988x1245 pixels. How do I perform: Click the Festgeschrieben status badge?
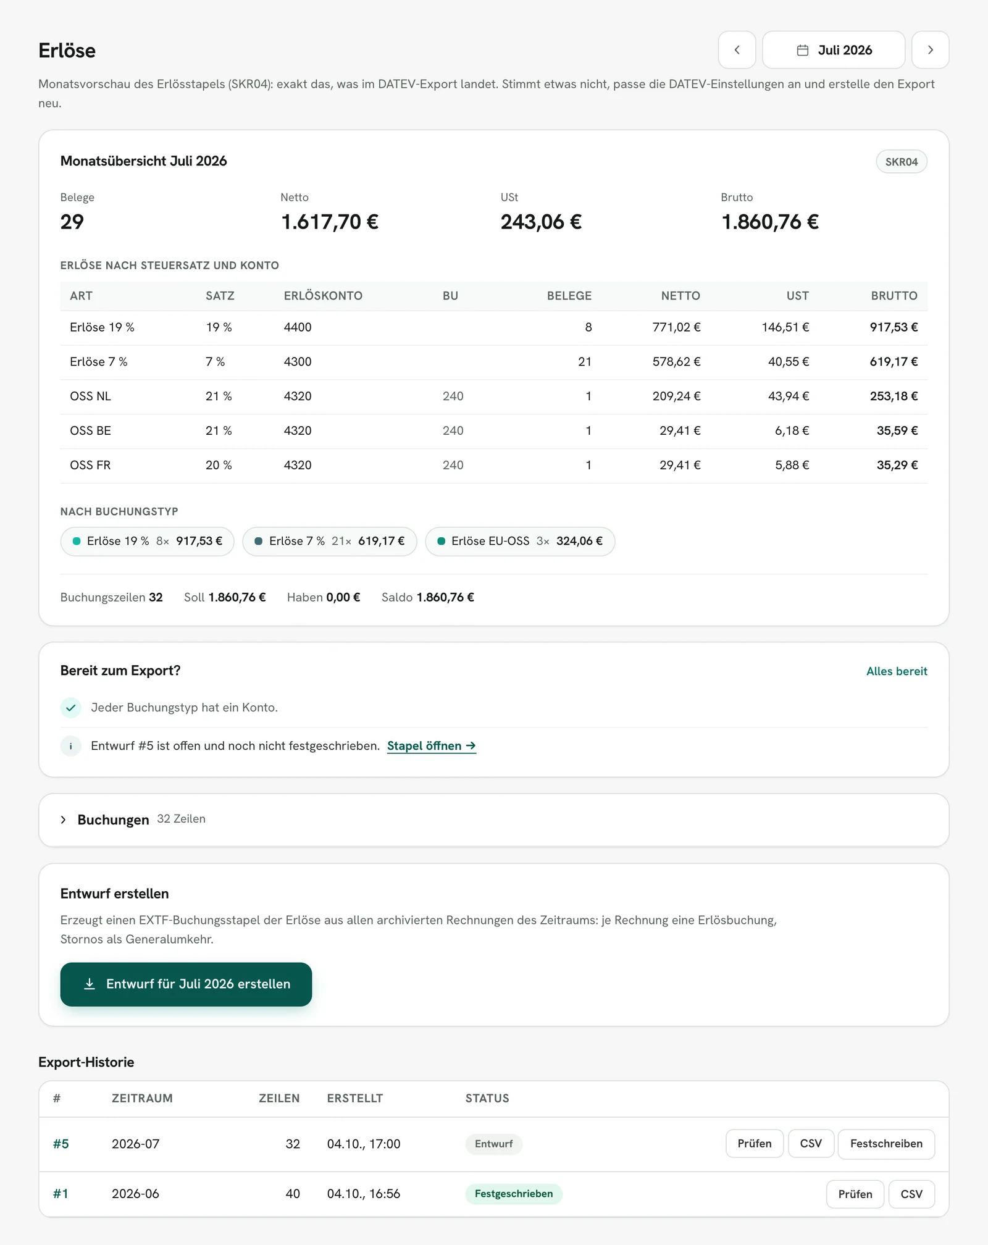tap(514, 1194)
